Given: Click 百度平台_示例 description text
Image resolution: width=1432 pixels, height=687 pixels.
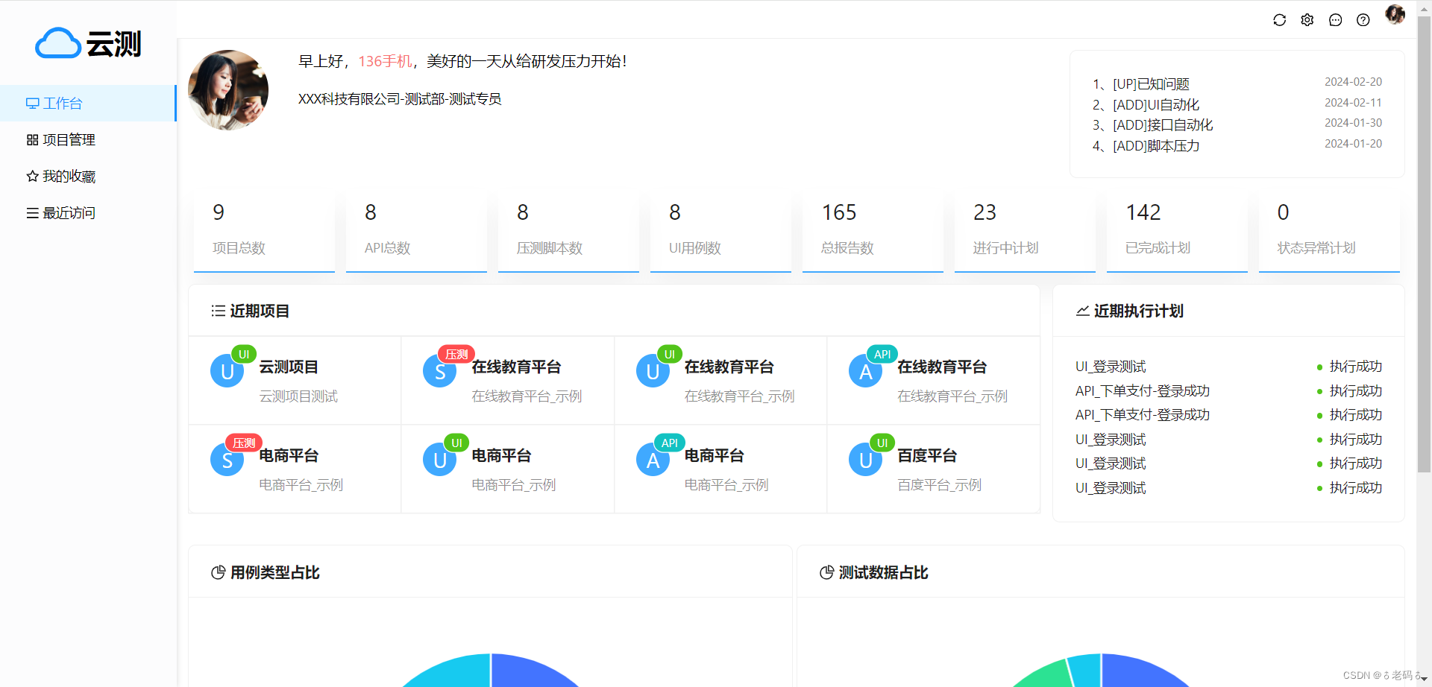Looking at the screenshot, I should click(939, 485).
